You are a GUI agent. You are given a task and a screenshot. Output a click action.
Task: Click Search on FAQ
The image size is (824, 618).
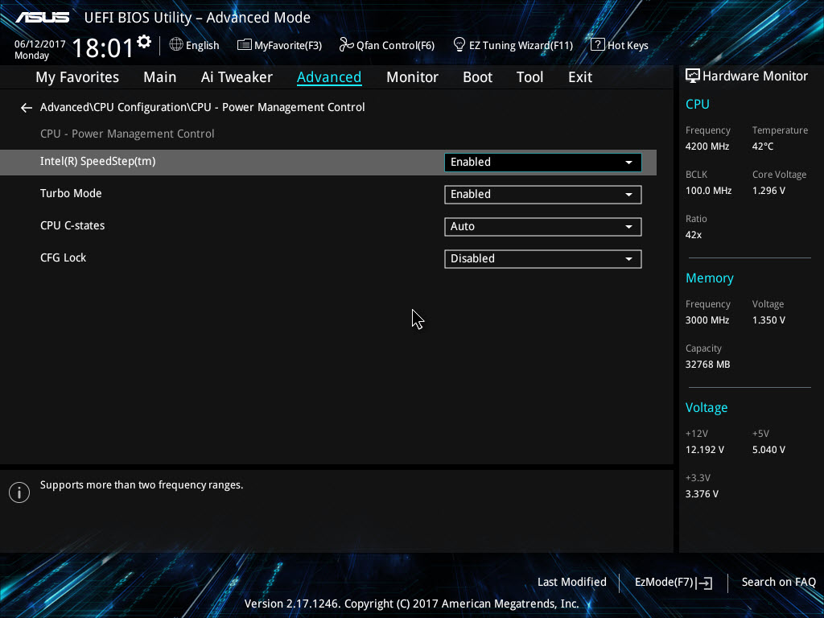point(778,583)
